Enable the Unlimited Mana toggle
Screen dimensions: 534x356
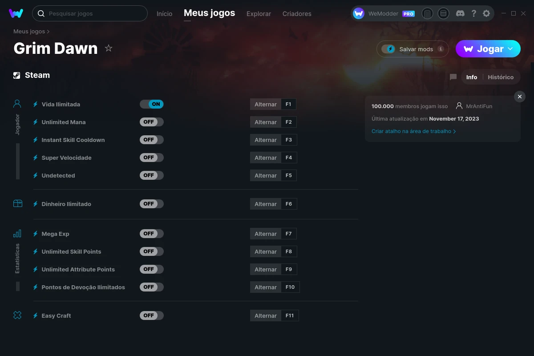pyautogui.click(x=152, y=122)
